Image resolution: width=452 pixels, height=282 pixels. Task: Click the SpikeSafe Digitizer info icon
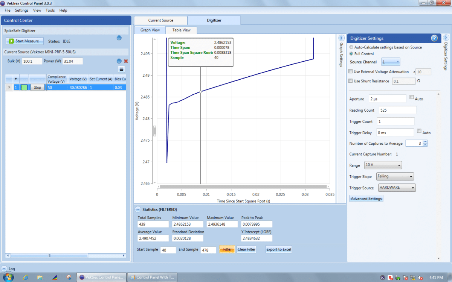[x=119, y=38]
